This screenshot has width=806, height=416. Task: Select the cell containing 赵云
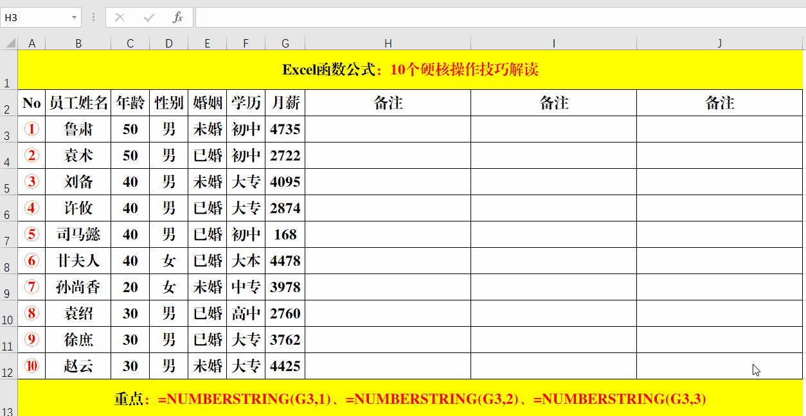point(78,366)
